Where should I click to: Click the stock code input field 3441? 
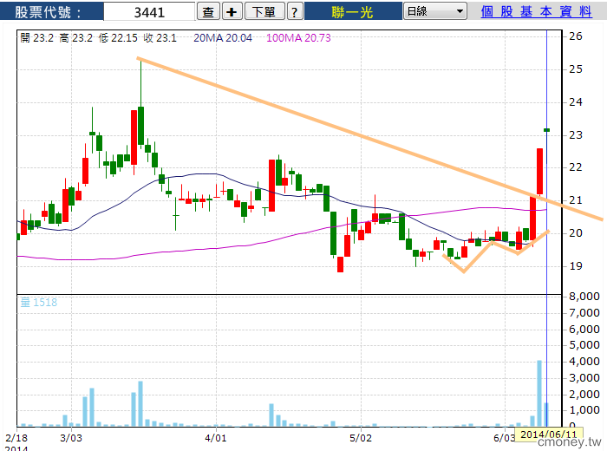pyautogui.click(x=149, y=12)
